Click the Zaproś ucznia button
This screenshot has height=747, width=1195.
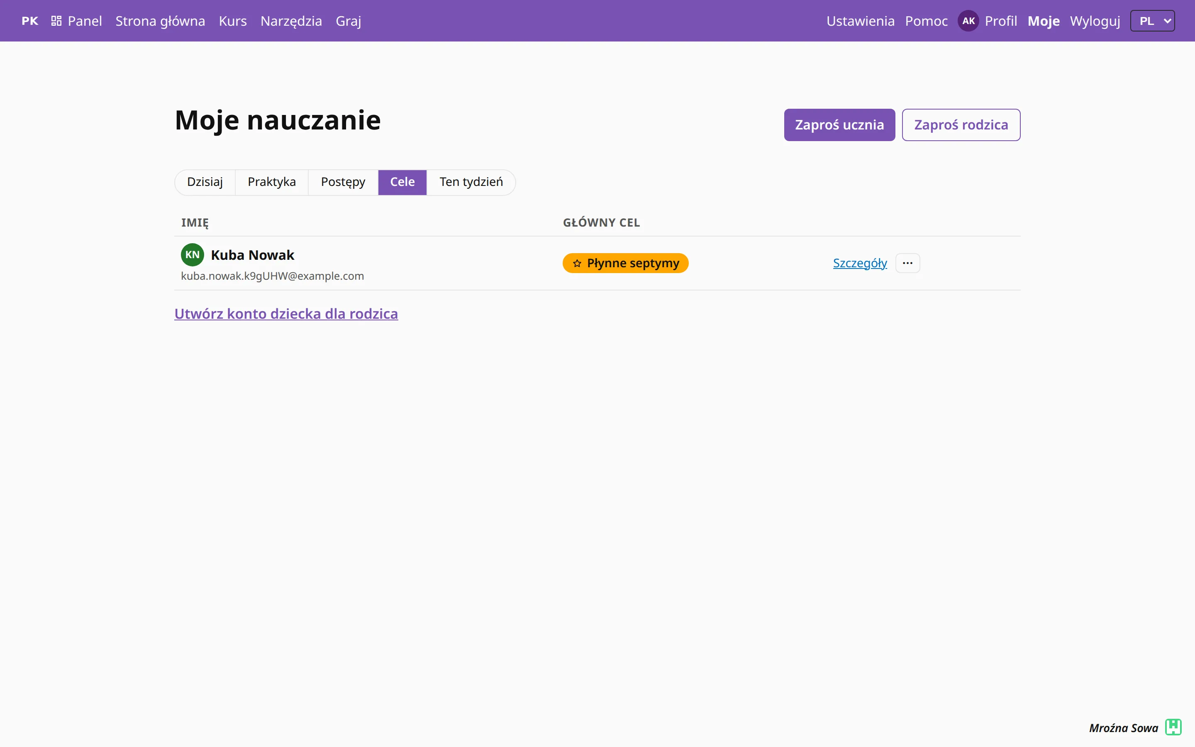pos(839,125)
